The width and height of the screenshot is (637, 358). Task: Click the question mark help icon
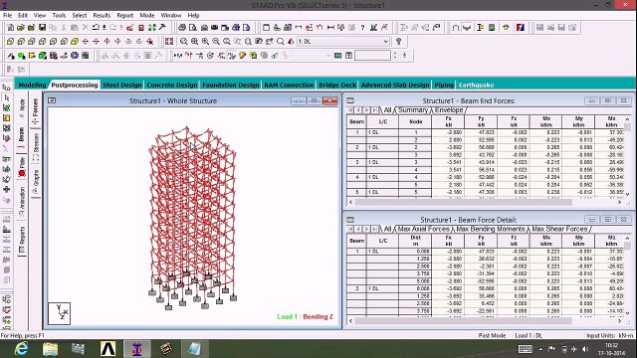pyautogui.click(x=362, y=28)
